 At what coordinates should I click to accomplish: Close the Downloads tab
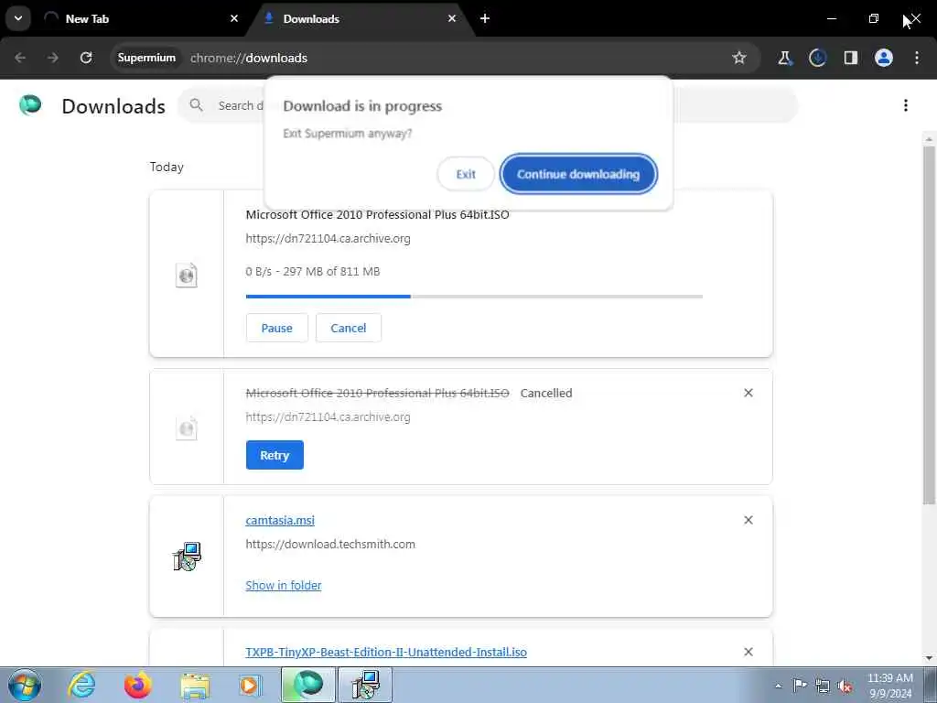[x=452, y=18]
